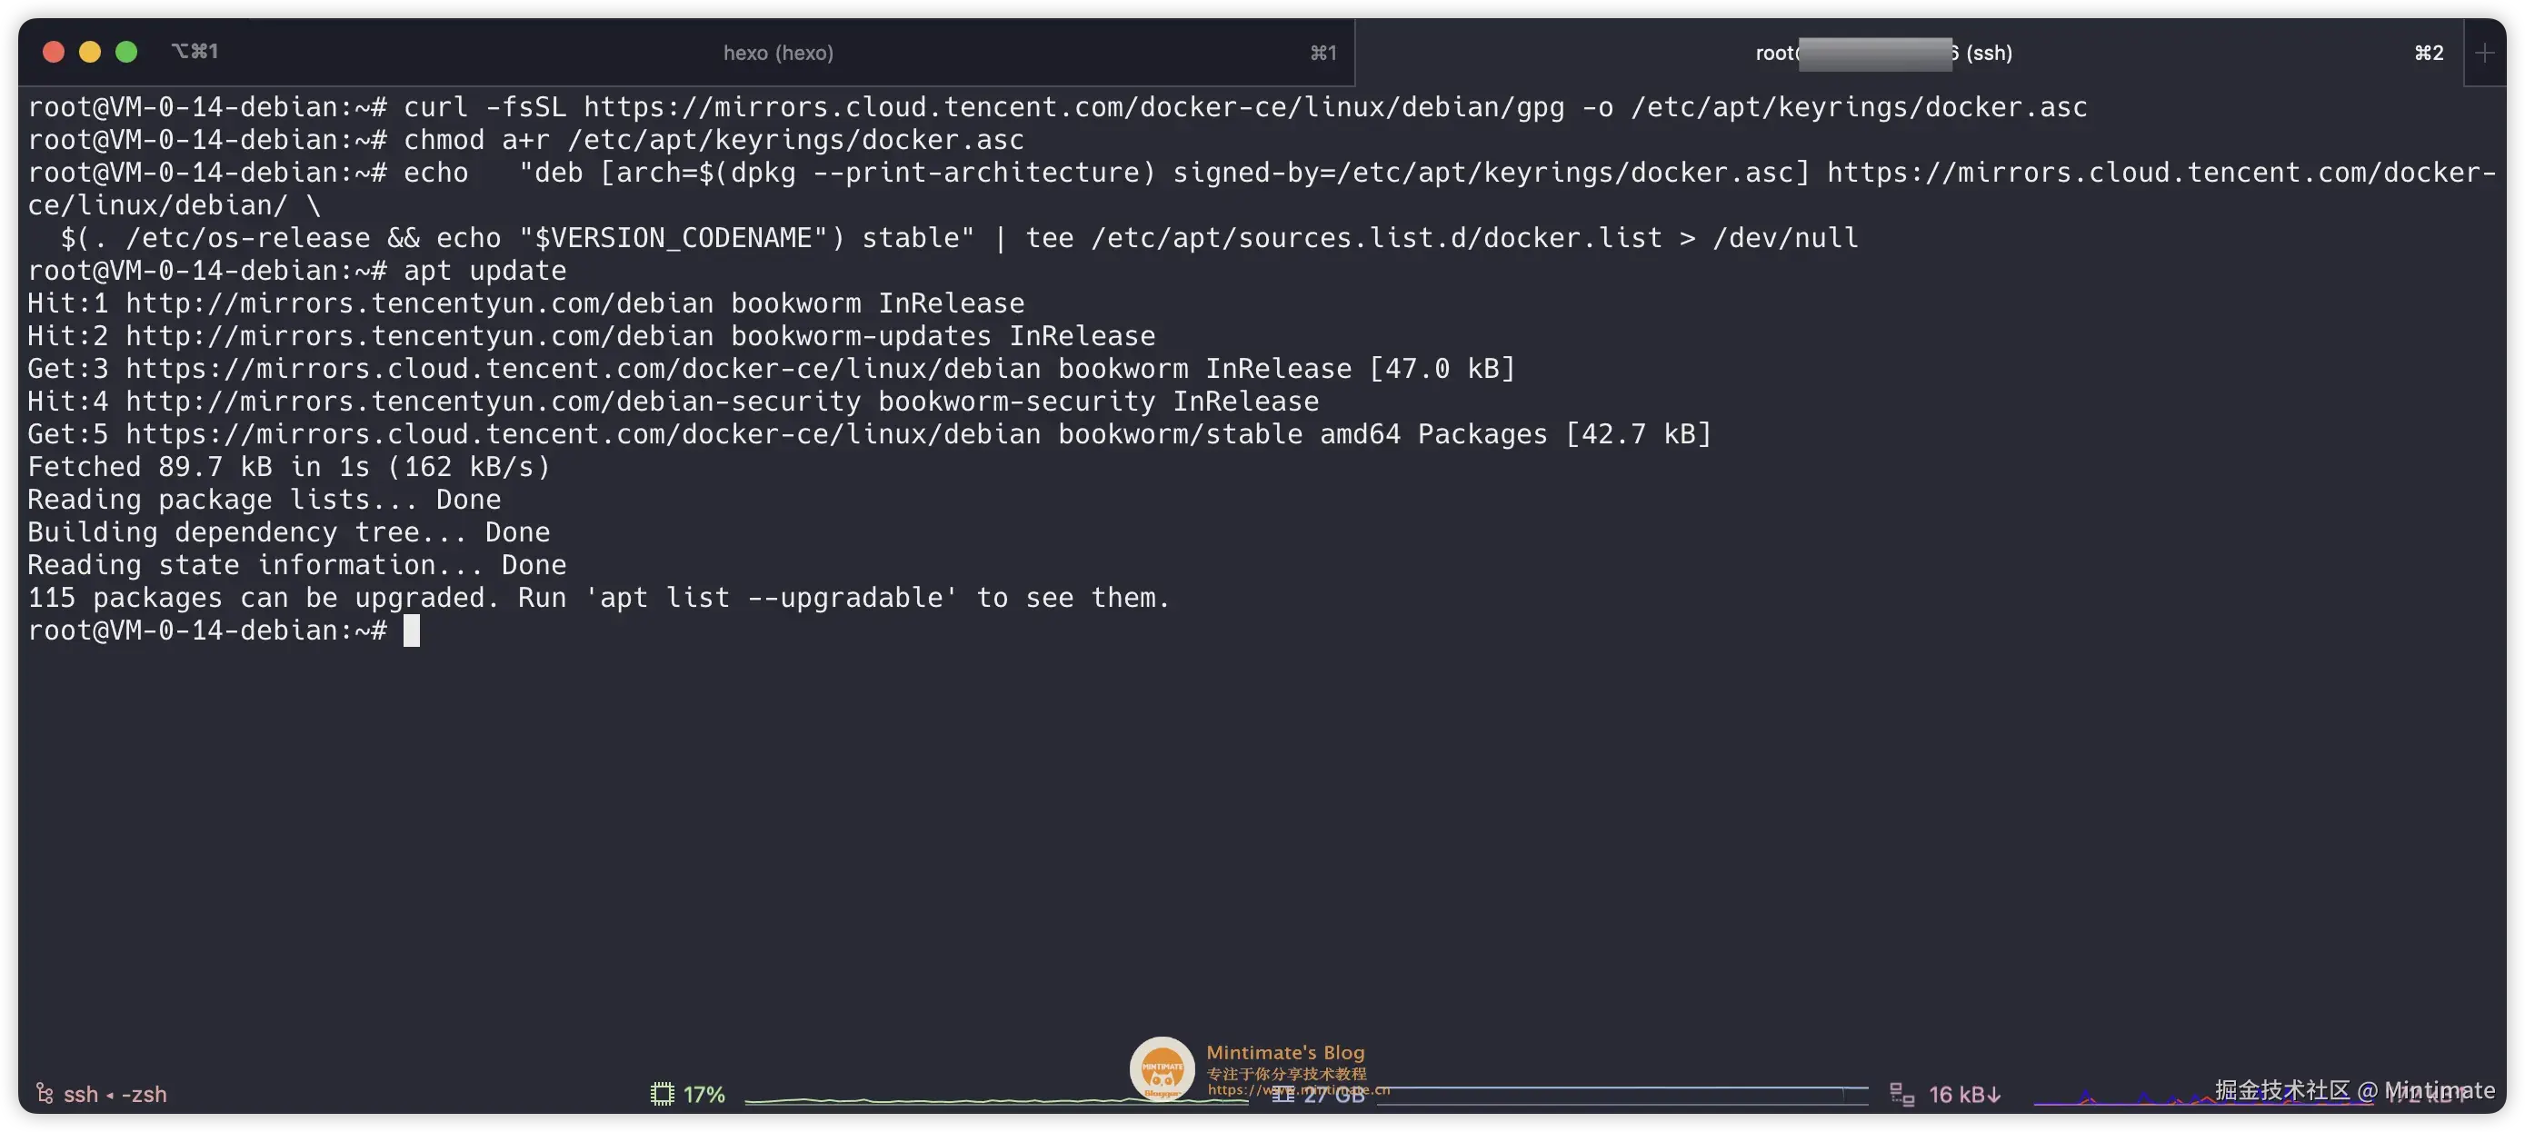Click the 'Reading state information... Done' line
Viewport: 2525px width, 1132px height.
coord(297,565)
